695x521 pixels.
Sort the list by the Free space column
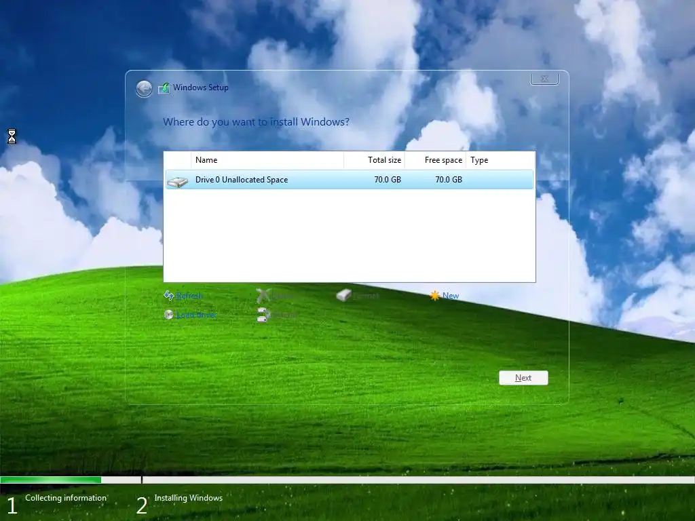coord(435,160)
